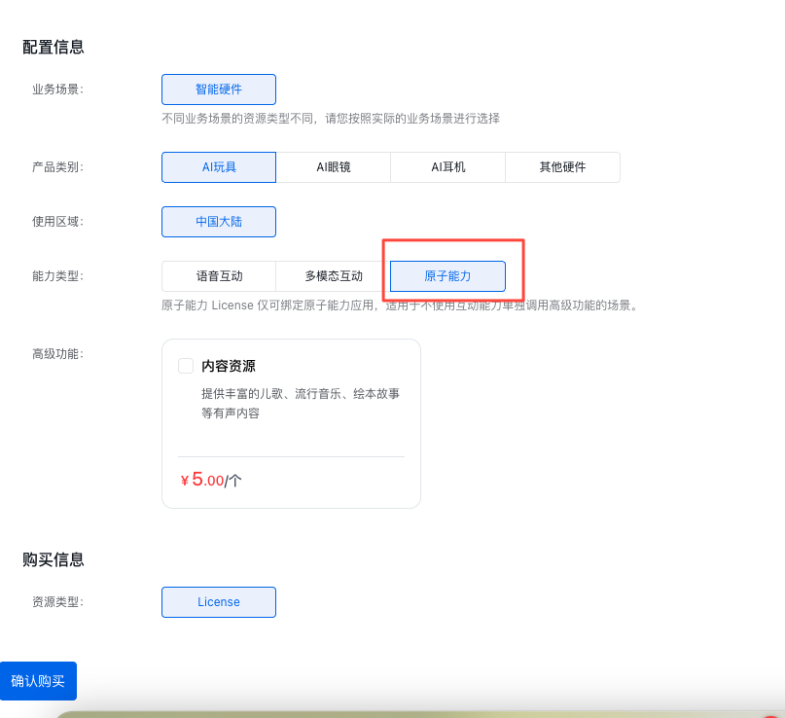Click the 内容资源 card title
This screenshot has width=785, height=718.
pos(229,366)
